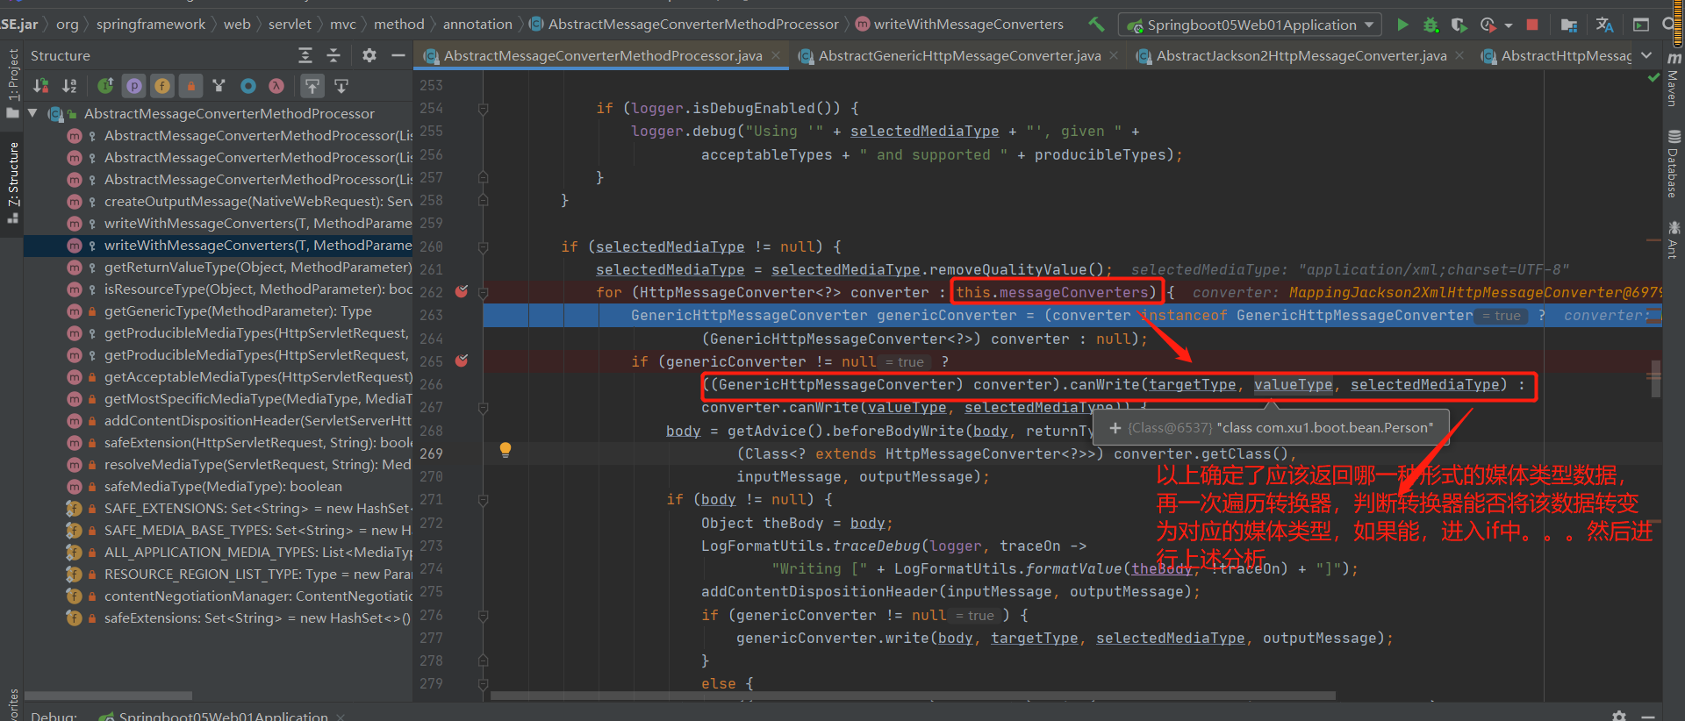Open Project Structure icon in toolbar
The width and height of the screenshot is (1685, 721).
pos(1569,25)
